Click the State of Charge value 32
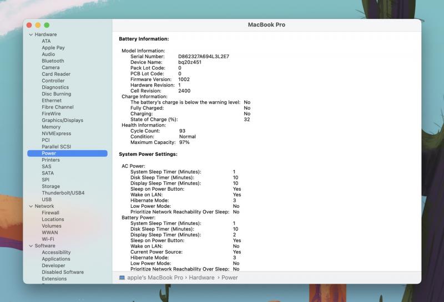The image size is (444, 302). (x=247, y=119)
